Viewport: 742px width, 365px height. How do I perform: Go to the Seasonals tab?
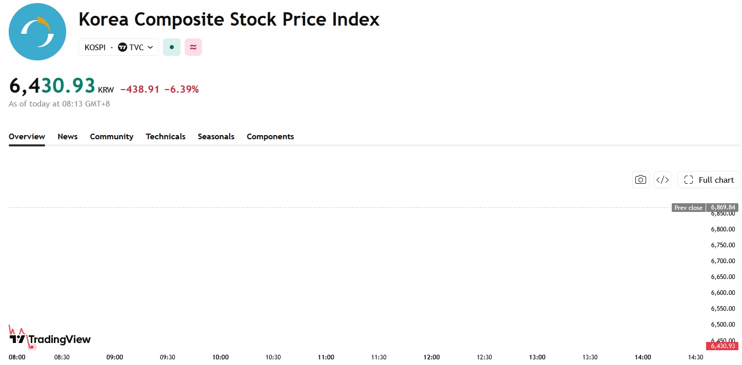[216, 137]
